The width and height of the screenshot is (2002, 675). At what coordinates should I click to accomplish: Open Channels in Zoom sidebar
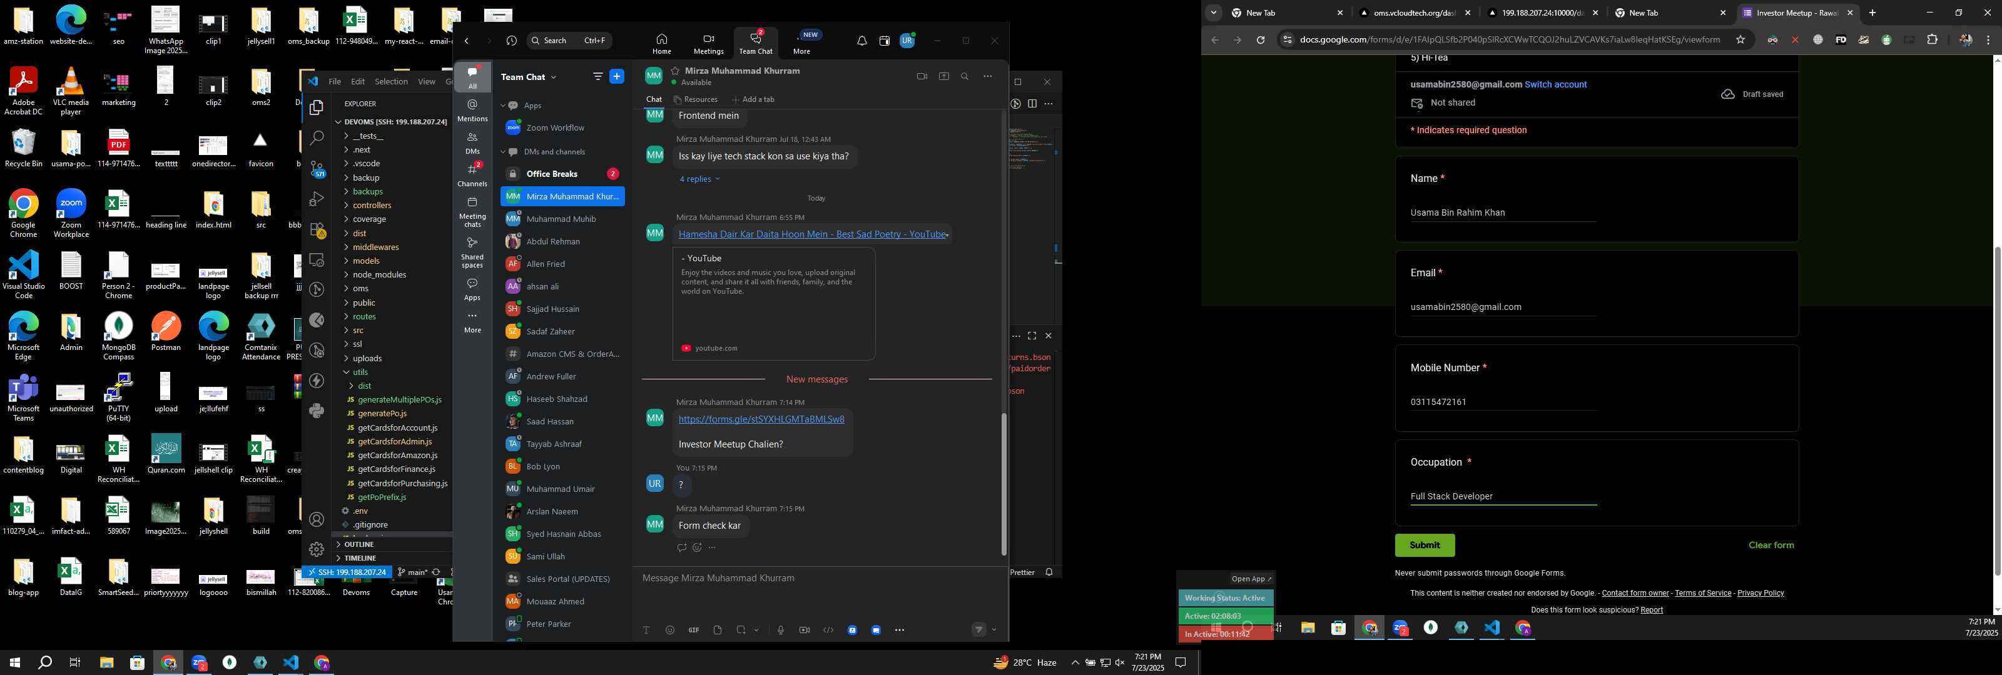[472, 175]
